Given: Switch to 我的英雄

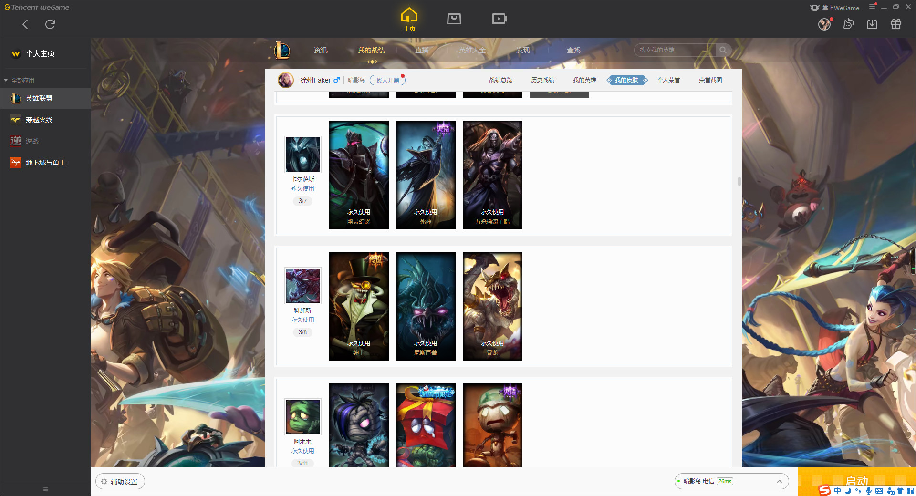Looking at the screenshot, I should tap(584, 80).
